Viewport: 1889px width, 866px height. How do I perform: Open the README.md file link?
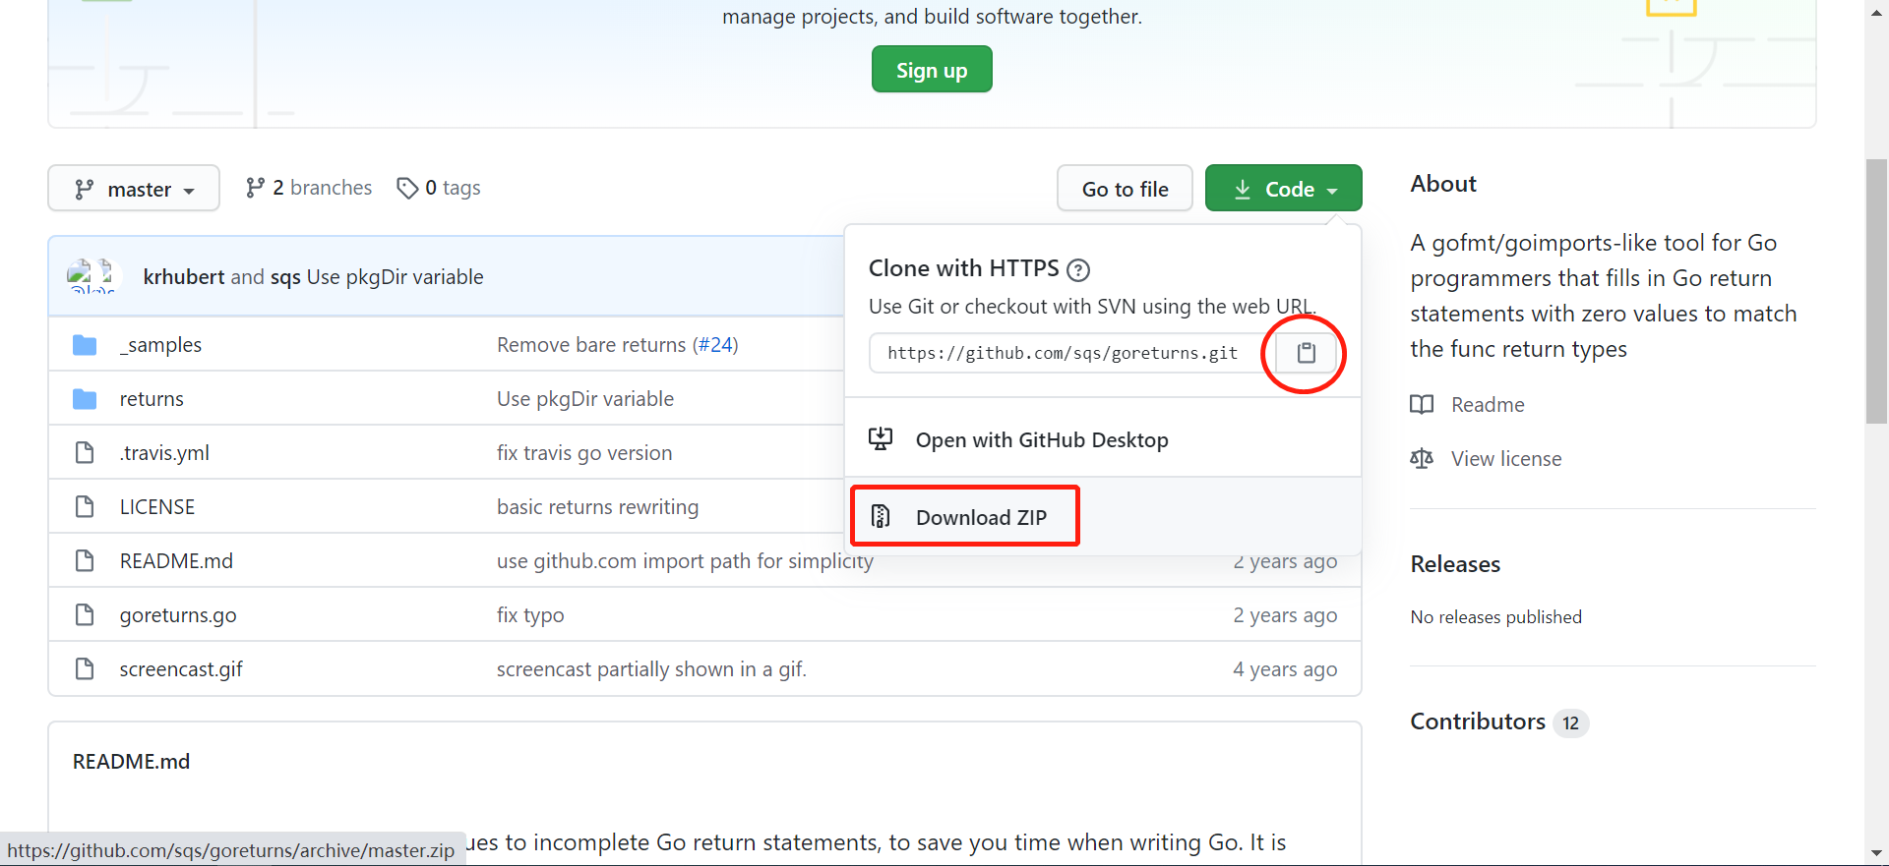tap(176, 561)
